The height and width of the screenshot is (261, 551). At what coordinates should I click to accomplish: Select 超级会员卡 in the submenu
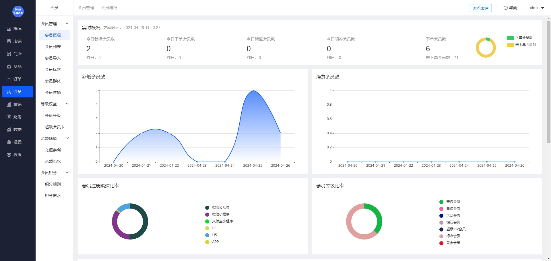55,127
